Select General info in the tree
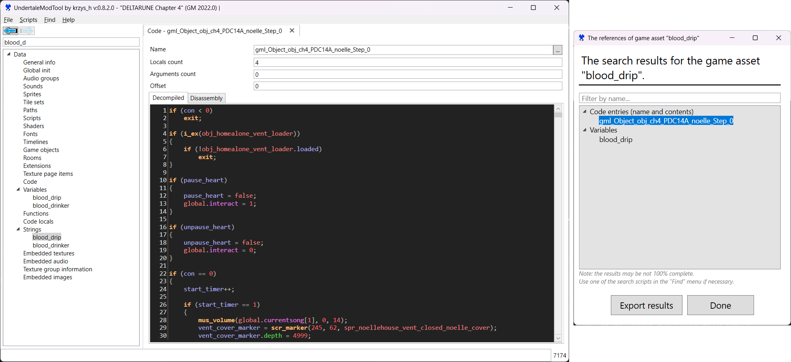The width and height of the screenshot is (791, 362). 39,62
